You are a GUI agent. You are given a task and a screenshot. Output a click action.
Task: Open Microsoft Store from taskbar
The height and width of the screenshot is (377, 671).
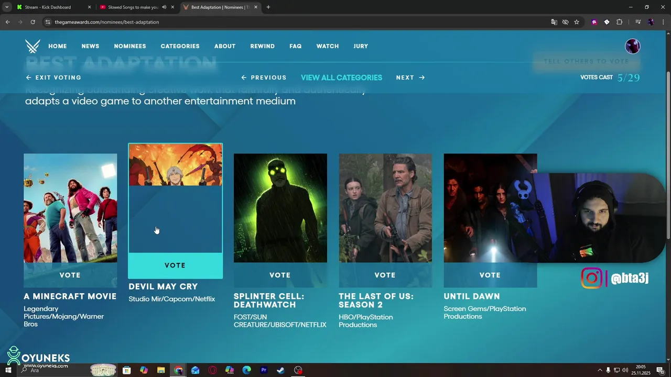(126, 370)
